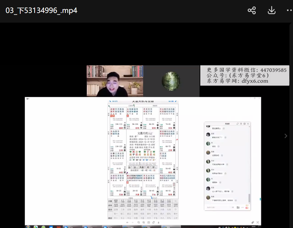Click the share icon in top bar

point(252,11)
